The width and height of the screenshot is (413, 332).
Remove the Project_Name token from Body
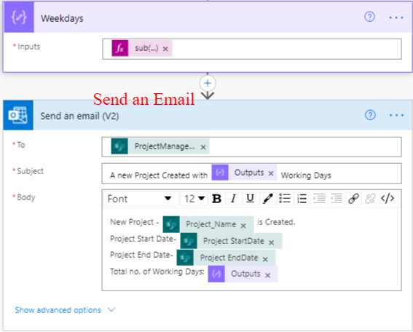[x=243, y=226]
